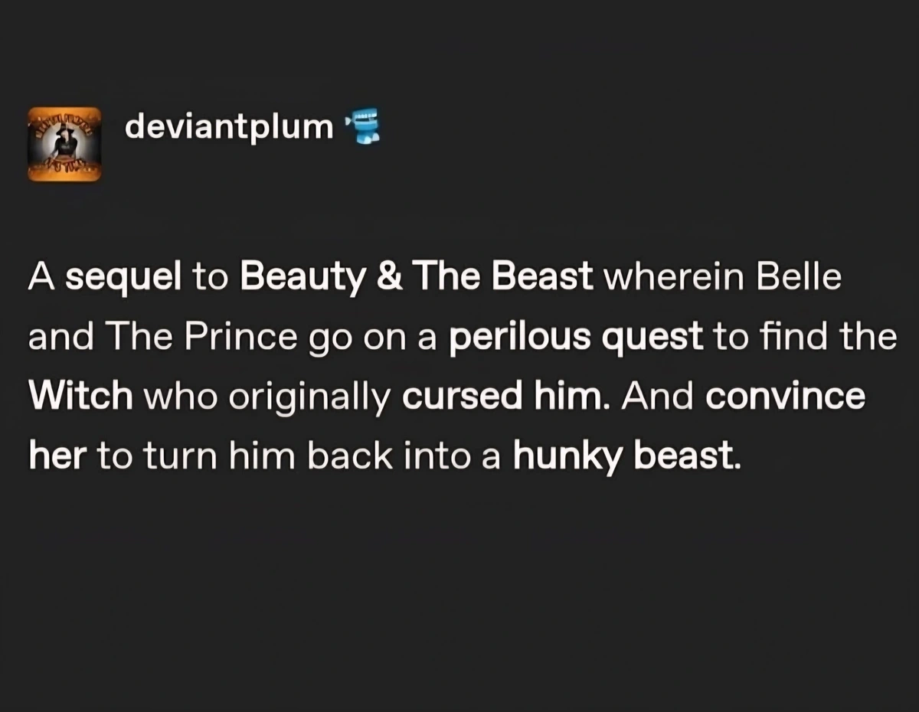Click the bold "perilous quest" phrase
Screen dimensions: 919x712
[575, 338]
